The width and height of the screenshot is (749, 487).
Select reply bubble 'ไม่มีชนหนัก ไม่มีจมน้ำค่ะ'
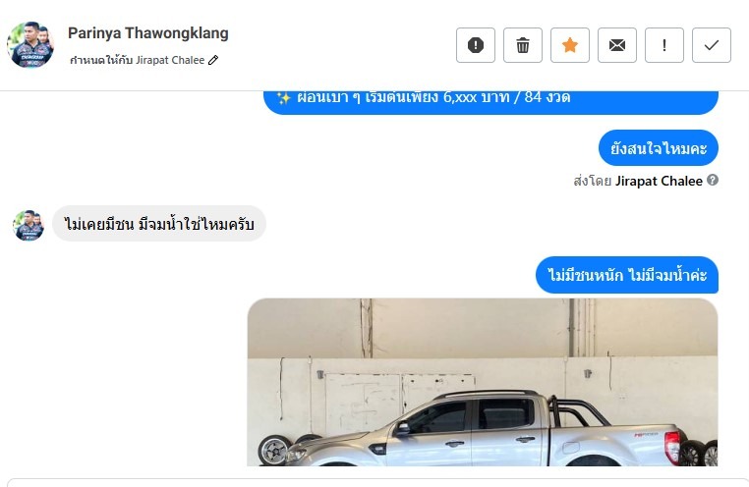[627, 275]
